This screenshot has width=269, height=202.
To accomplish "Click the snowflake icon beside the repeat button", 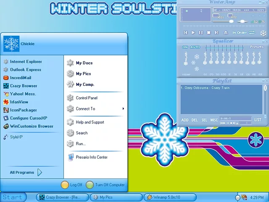I will [264, 33].
